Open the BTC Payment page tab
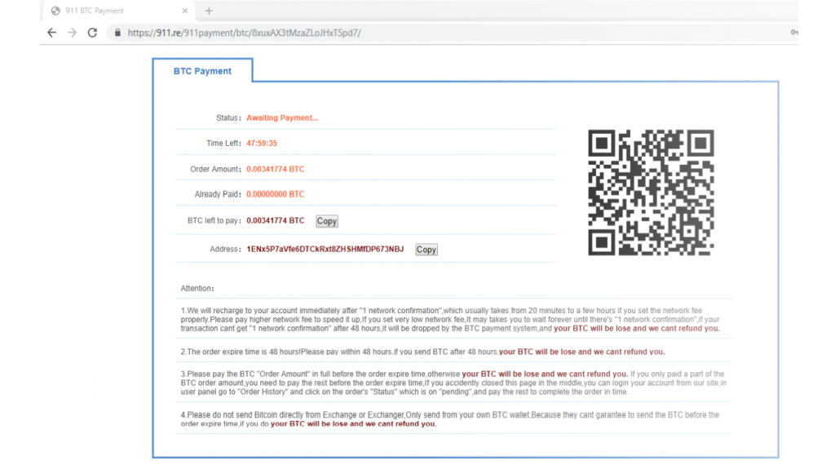 (x=202, y=71)
